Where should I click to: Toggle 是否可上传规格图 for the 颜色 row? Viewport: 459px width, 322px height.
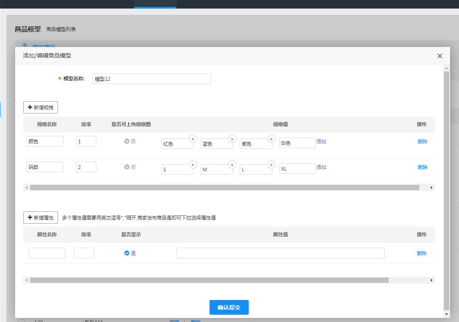pyautogui.click(x=130, y=141)
